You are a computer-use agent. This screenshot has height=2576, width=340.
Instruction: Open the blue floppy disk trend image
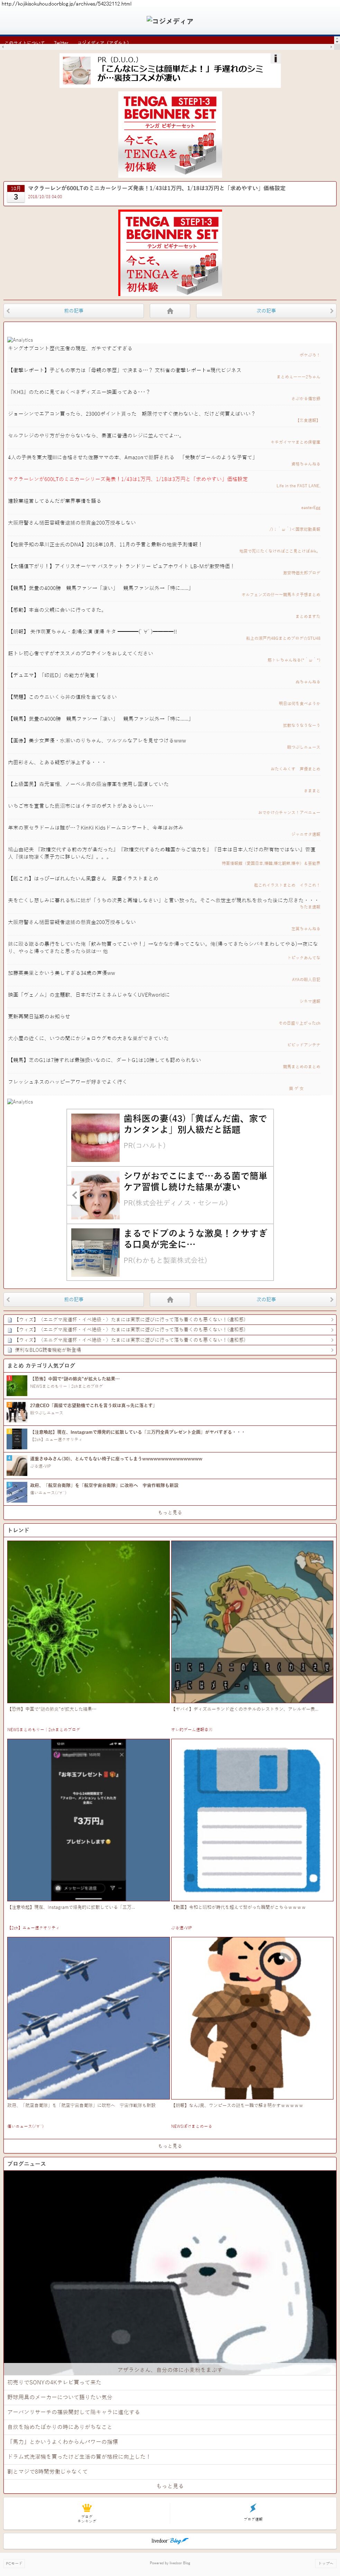(x=252, y=1820)
